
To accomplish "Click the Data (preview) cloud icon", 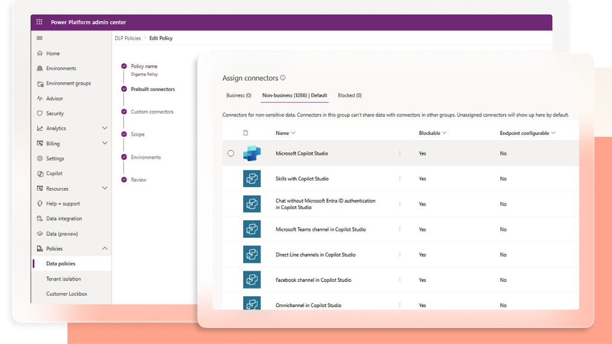I will coord(40,234).
